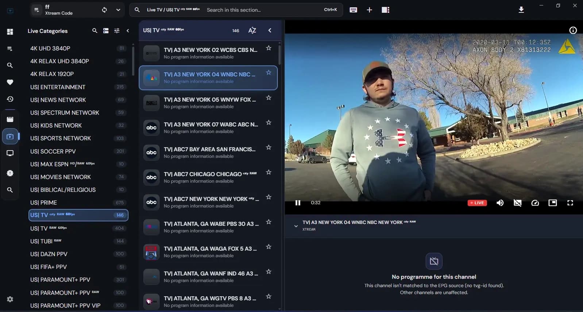Viewport: 583px width, 312px height.
Task: Enter fullscreen mode in player
Action: (x=570, y=203)
